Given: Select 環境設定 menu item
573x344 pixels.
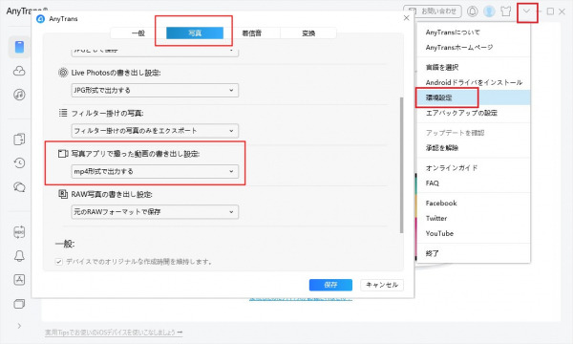Looking at the screenshot, I should tap(474, 97).
